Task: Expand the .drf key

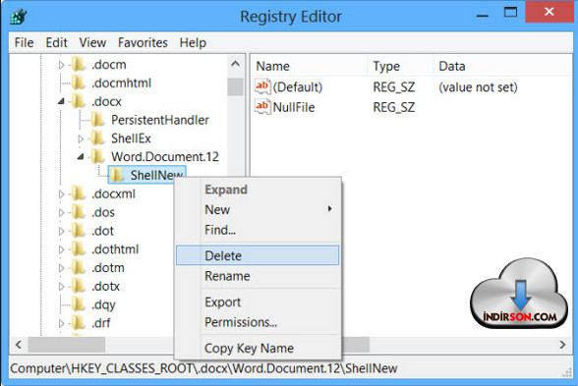Action: (x=61, y=323)
